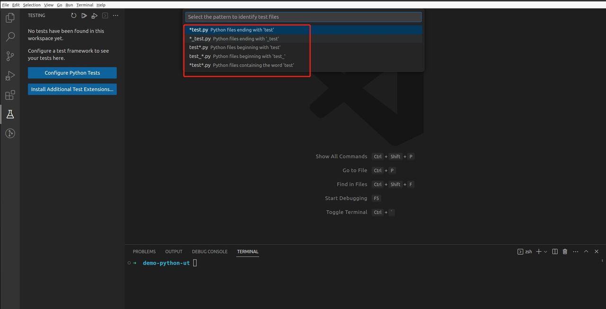
Task: Open terminal panel more actions menu
Action: click(x=576, y=251)
